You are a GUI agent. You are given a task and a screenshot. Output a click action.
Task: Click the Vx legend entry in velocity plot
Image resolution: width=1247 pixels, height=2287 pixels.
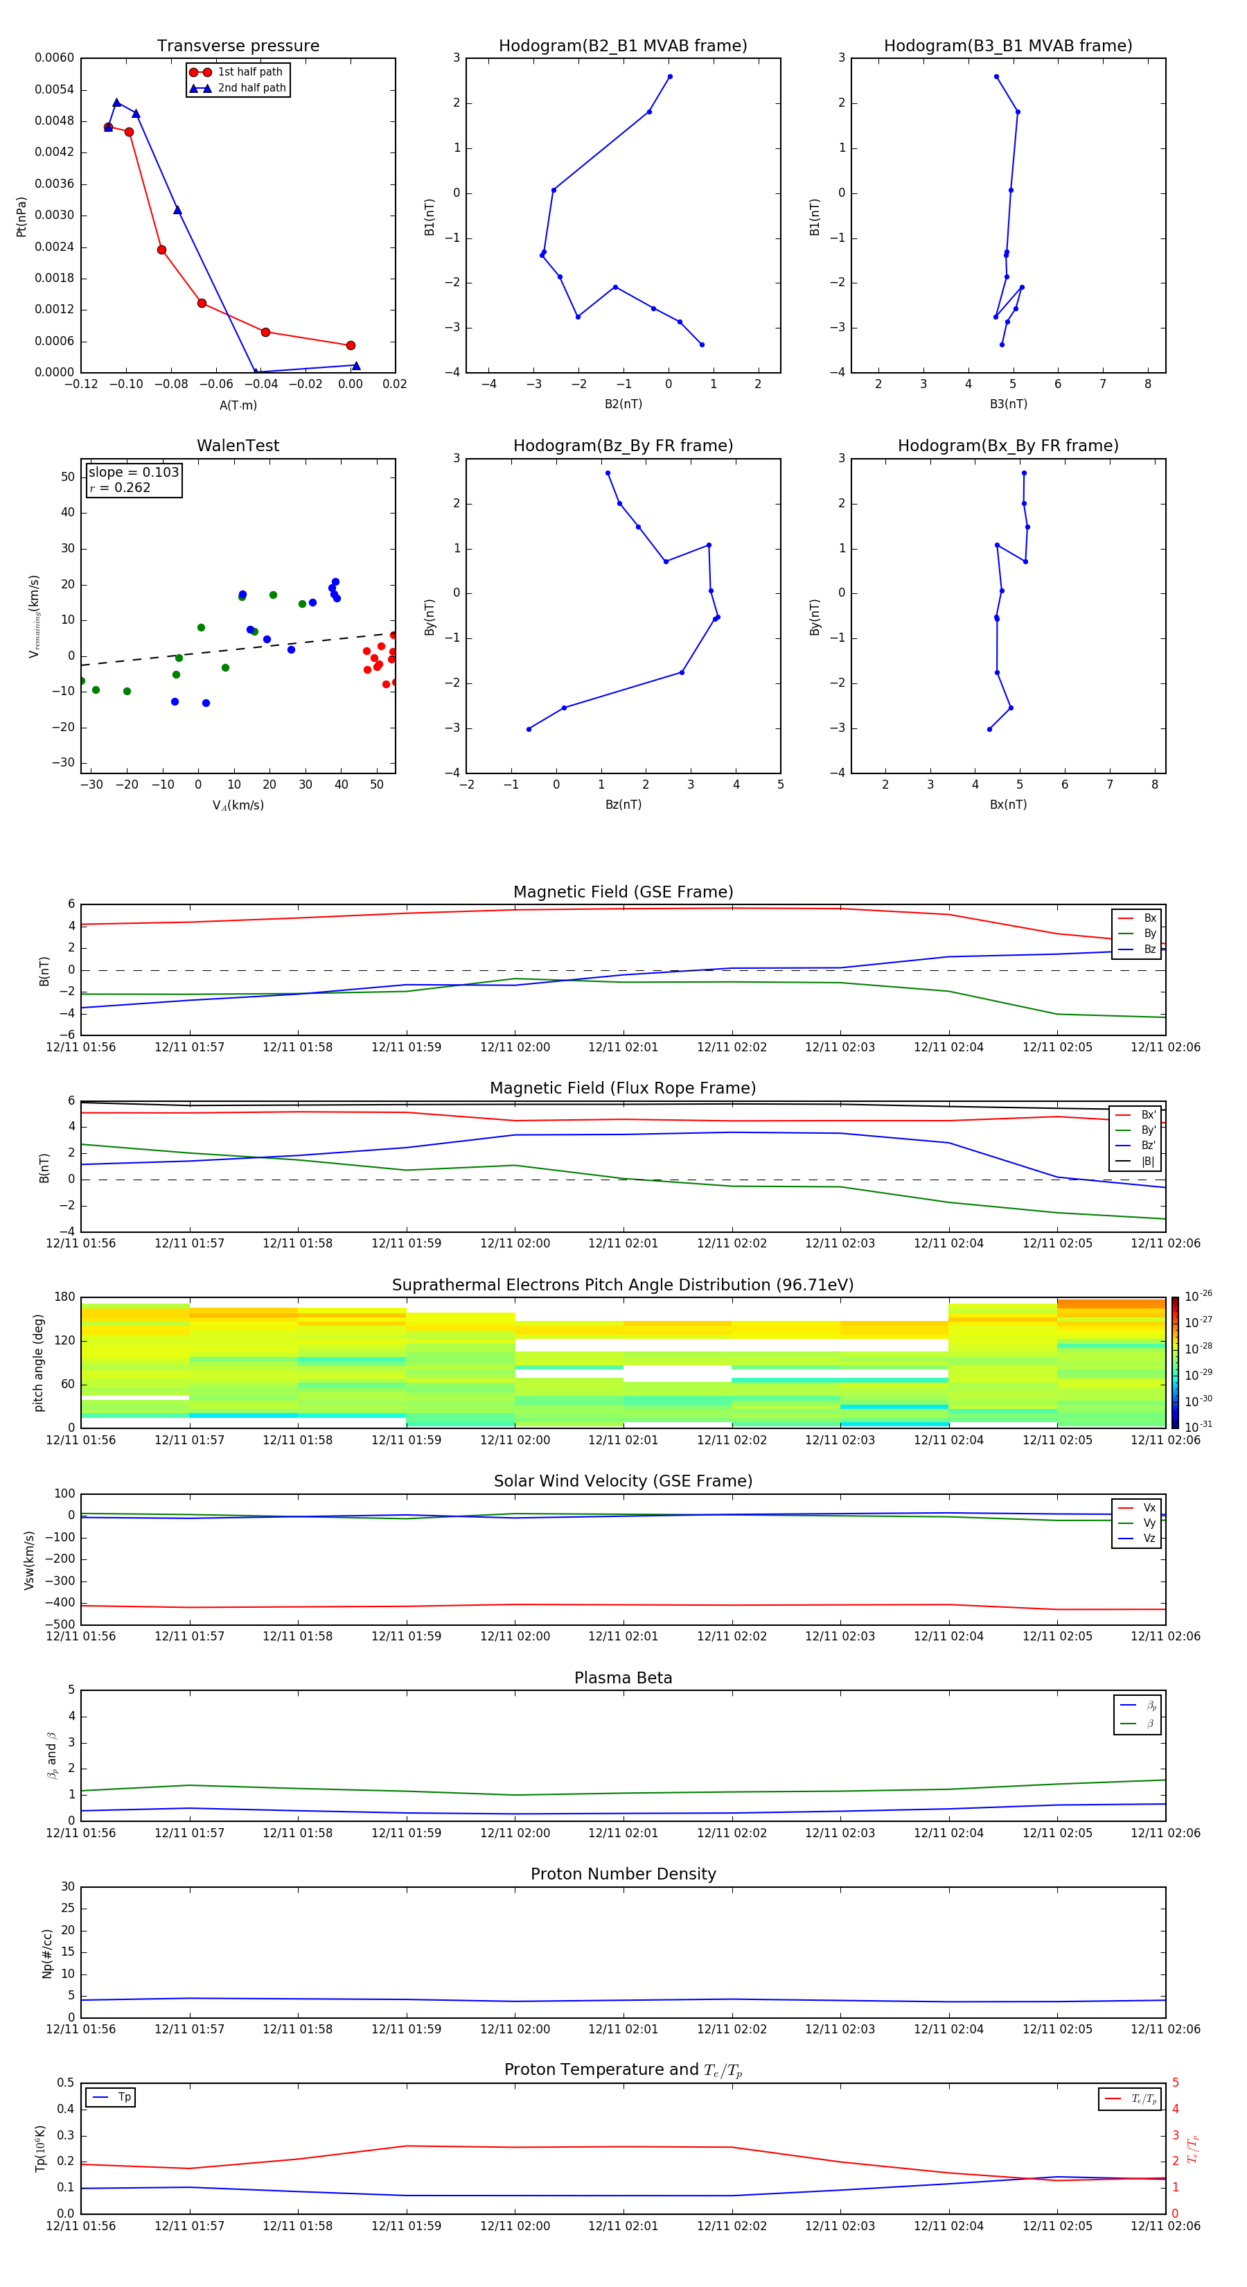(1137, 1507)
